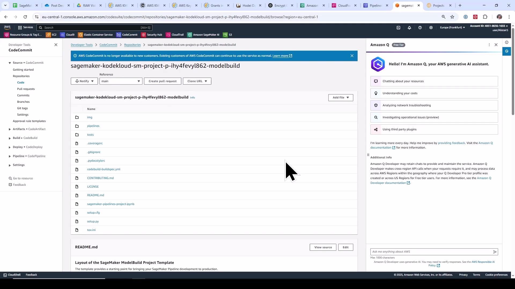Click the AWS console search field

pyautogui.click(x=94, y=28)
